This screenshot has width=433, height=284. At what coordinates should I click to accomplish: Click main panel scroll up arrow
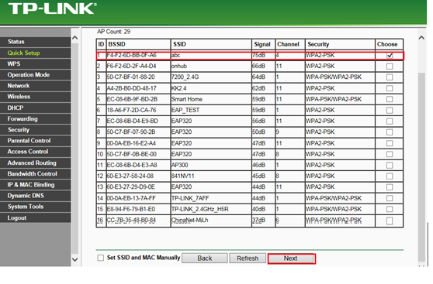(421, 38)
